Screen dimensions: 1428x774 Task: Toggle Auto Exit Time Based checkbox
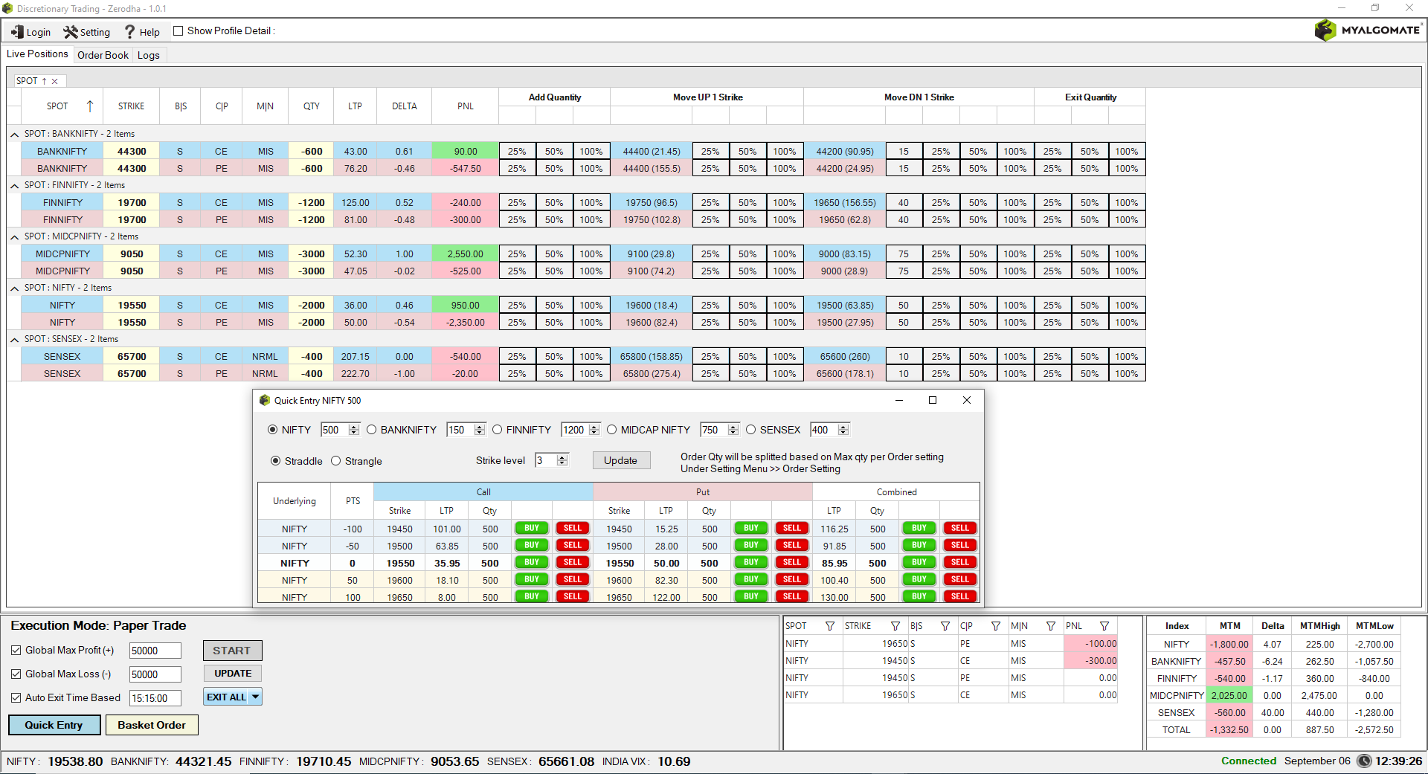pos(16,697)
